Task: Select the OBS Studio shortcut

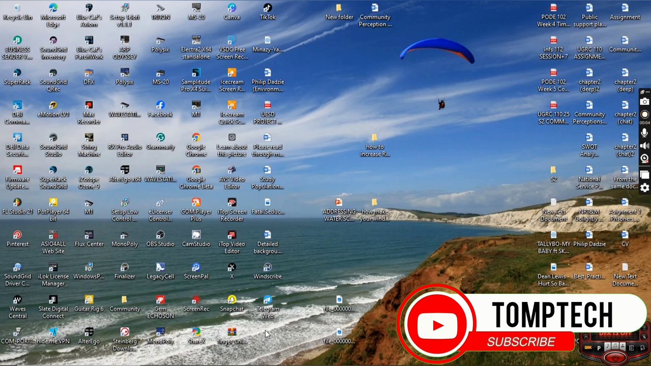Action: [160, 239]
